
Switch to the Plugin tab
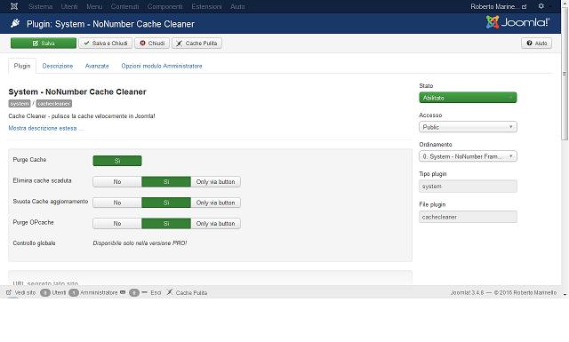tap(22, 66)
